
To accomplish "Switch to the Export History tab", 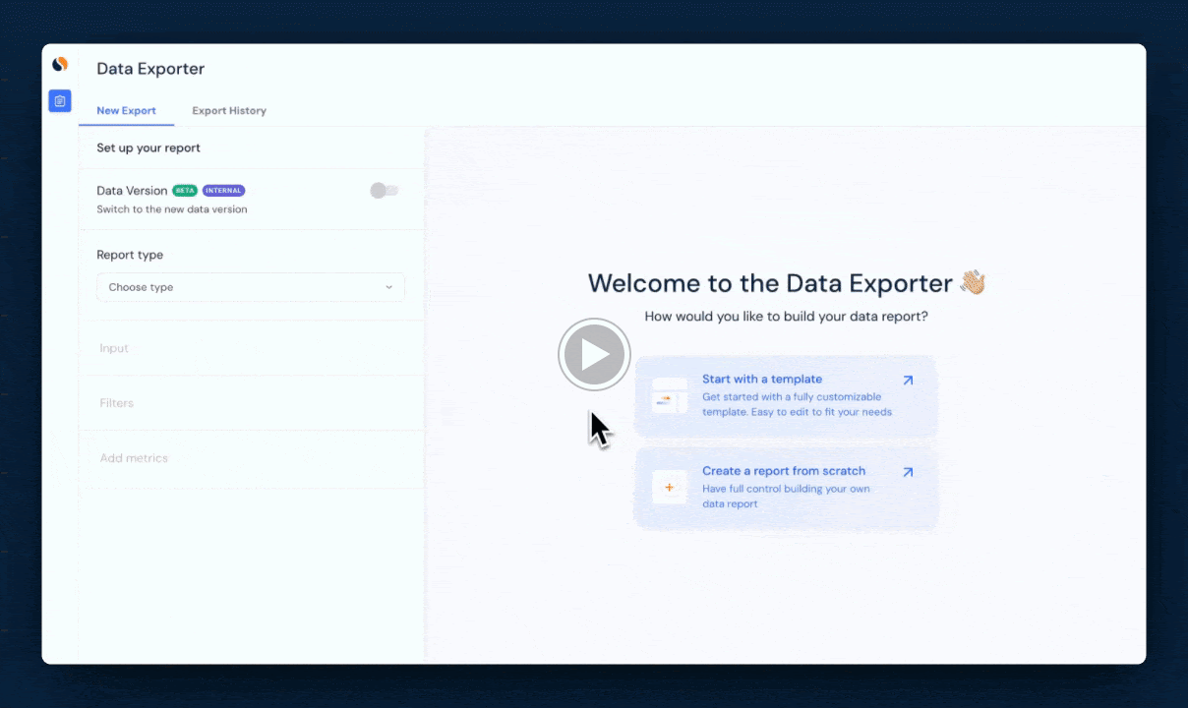I will tap(229, 111).
